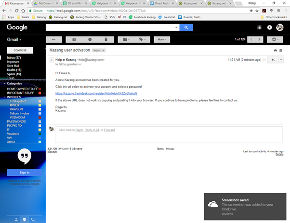Report spam using the exclamation icon
290x223 pixels.
click(90, 39)
